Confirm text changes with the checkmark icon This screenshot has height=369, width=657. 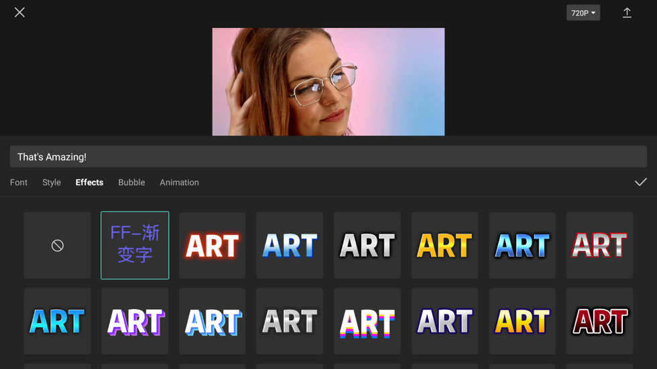[x=640, y=182]
